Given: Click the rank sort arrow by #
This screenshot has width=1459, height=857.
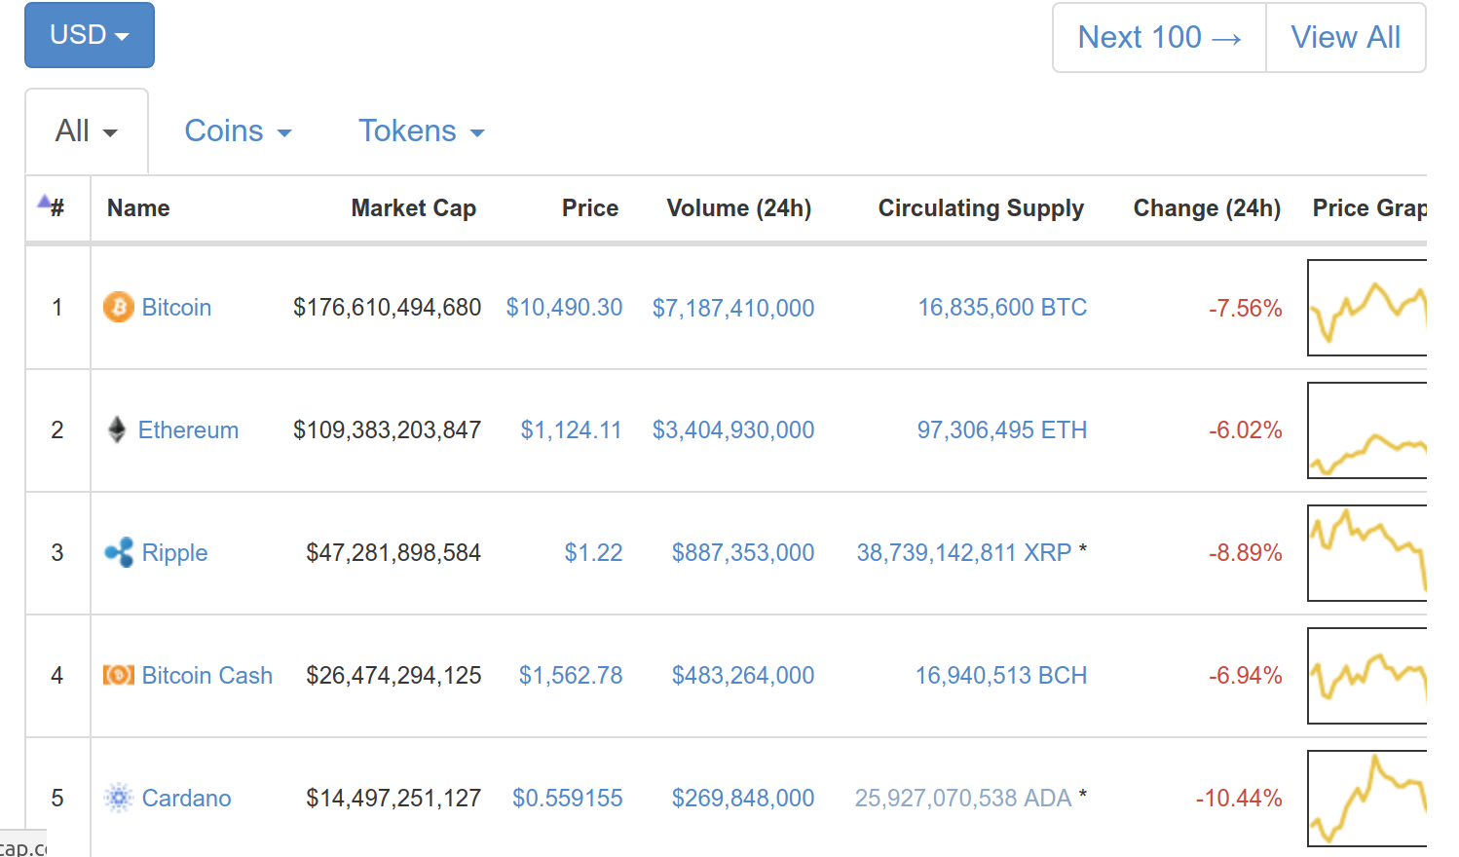Looking at the screenshot, I should (x=44, y=203).
